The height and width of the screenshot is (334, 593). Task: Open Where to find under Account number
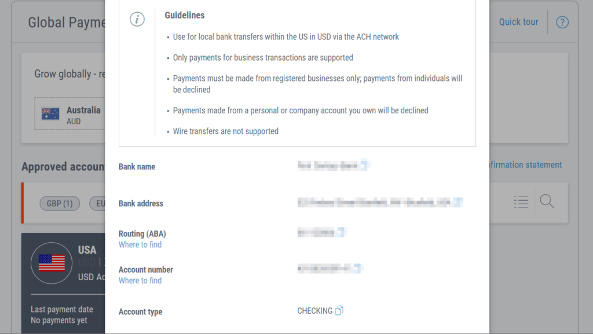(x=140, y=280)
